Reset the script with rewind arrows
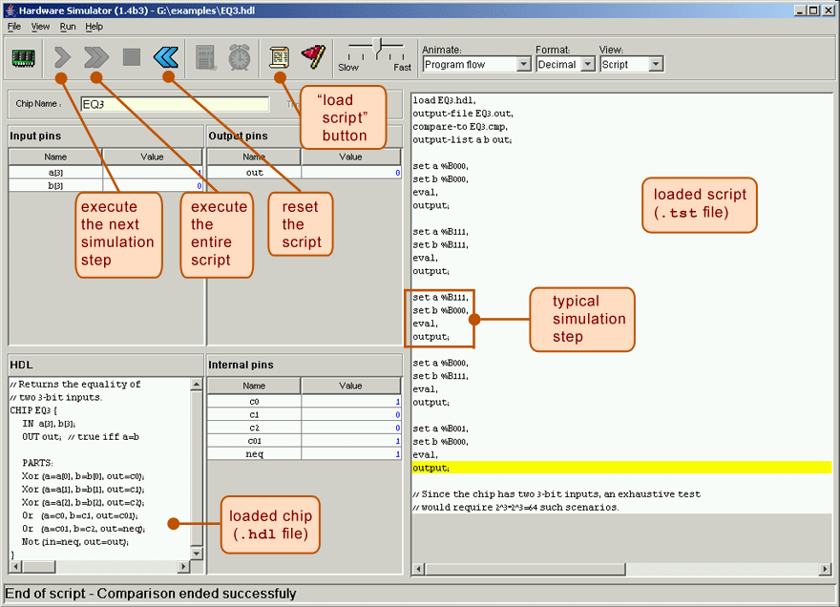This screenshot has height=607, width=840. [x=166, y=57]
